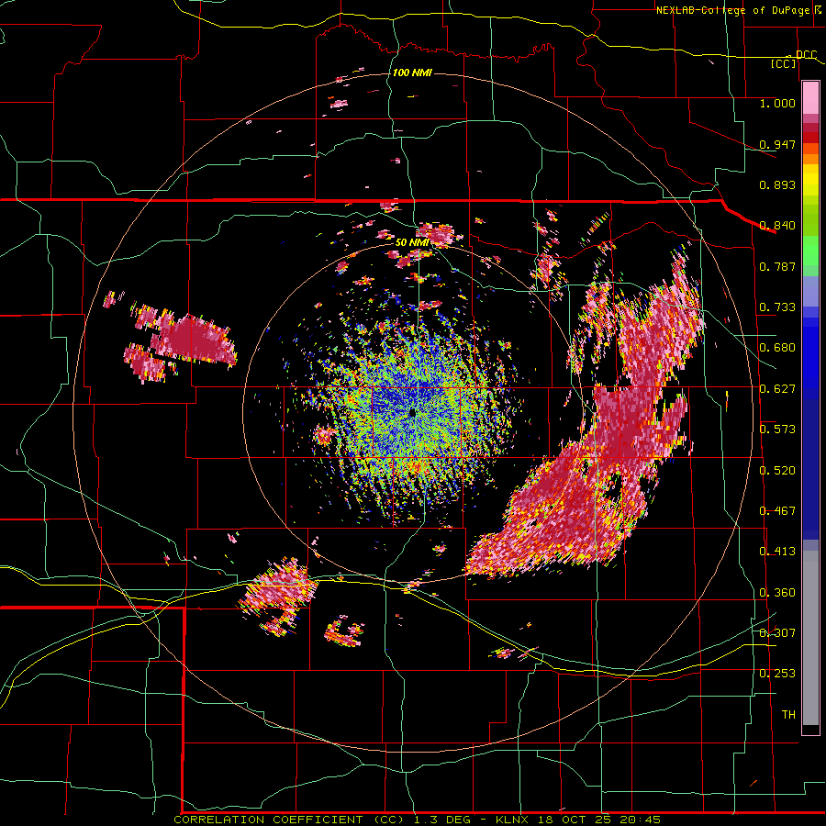The height and width of the screenshot is (826, 826).
Task: Select the 0.360 legend value
Action: (777, 593)
